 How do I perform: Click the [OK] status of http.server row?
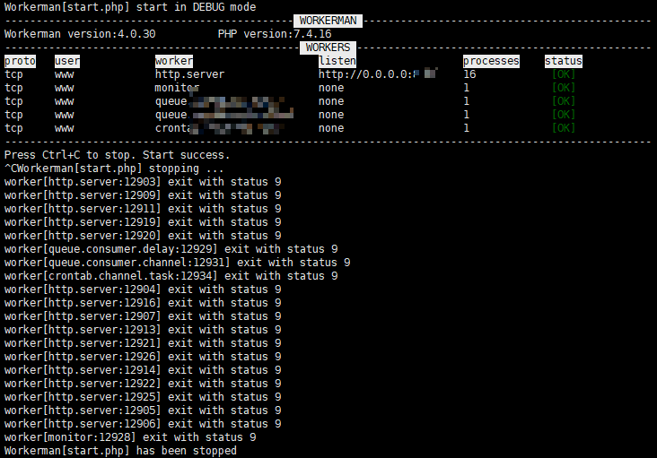tap(564, 74)
